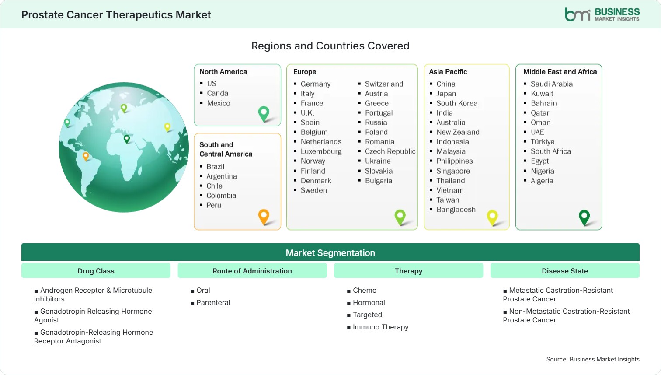Click the dark green pin in Middle East and Africa card
661x375 pixels.
tap(584, 217)
